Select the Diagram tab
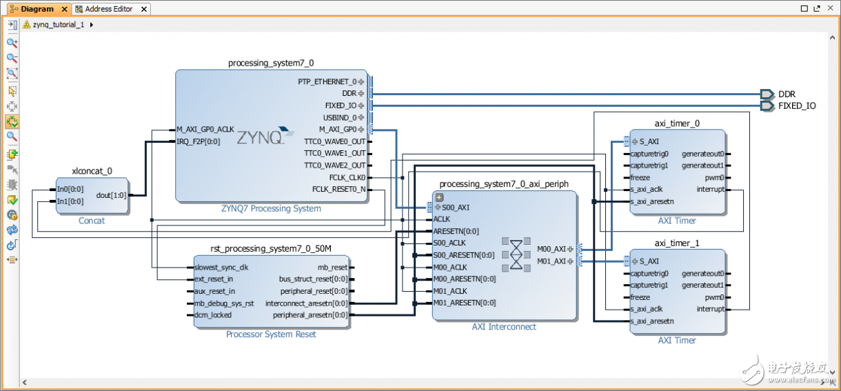Screen dimensions: 841x391 (x=37, y=9)
